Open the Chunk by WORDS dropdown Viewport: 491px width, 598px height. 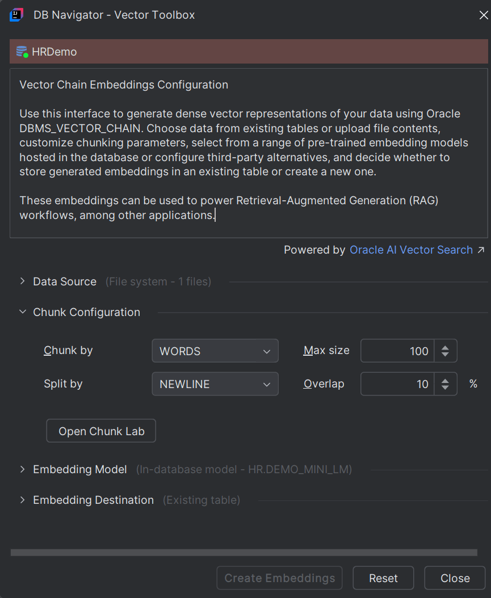(x=215, y=351)
